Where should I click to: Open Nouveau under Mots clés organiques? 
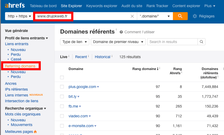[x=18, y=120]
